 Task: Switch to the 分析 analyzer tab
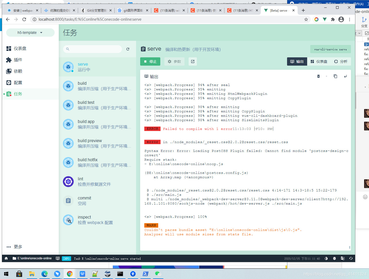341,61
